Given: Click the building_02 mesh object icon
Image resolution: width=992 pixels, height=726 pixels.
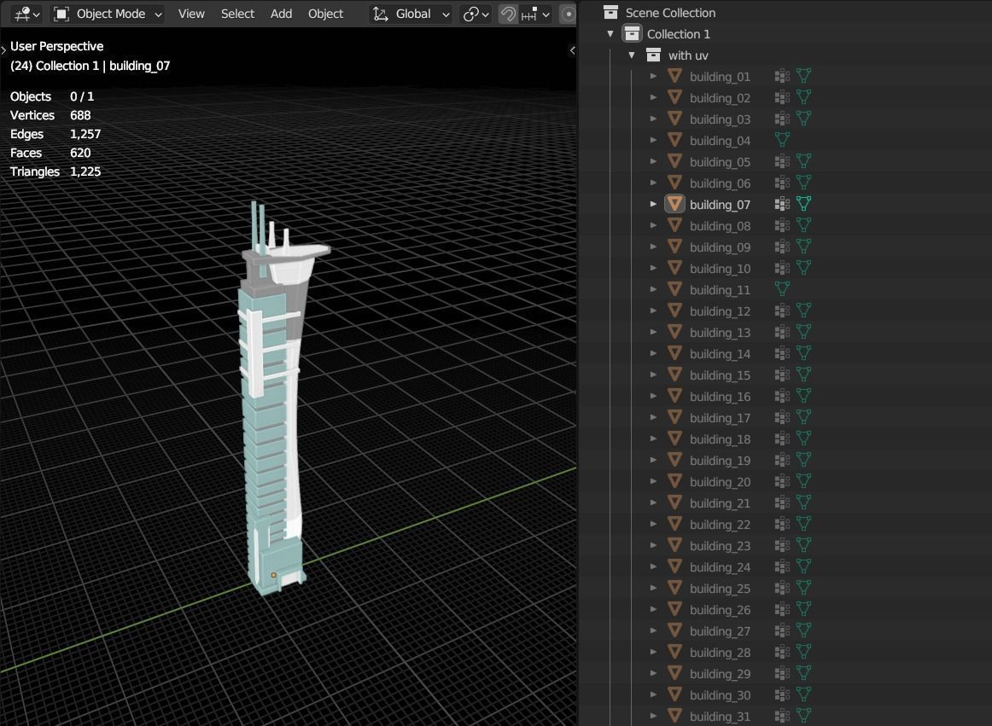Looking at the screenshot, I should tap(675, 97).
